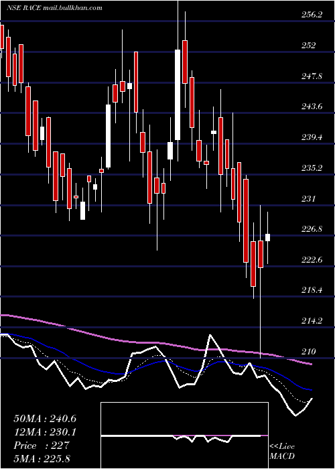
Task: Click the '12MA : 230.1' reading
Action: coord(45,432)
